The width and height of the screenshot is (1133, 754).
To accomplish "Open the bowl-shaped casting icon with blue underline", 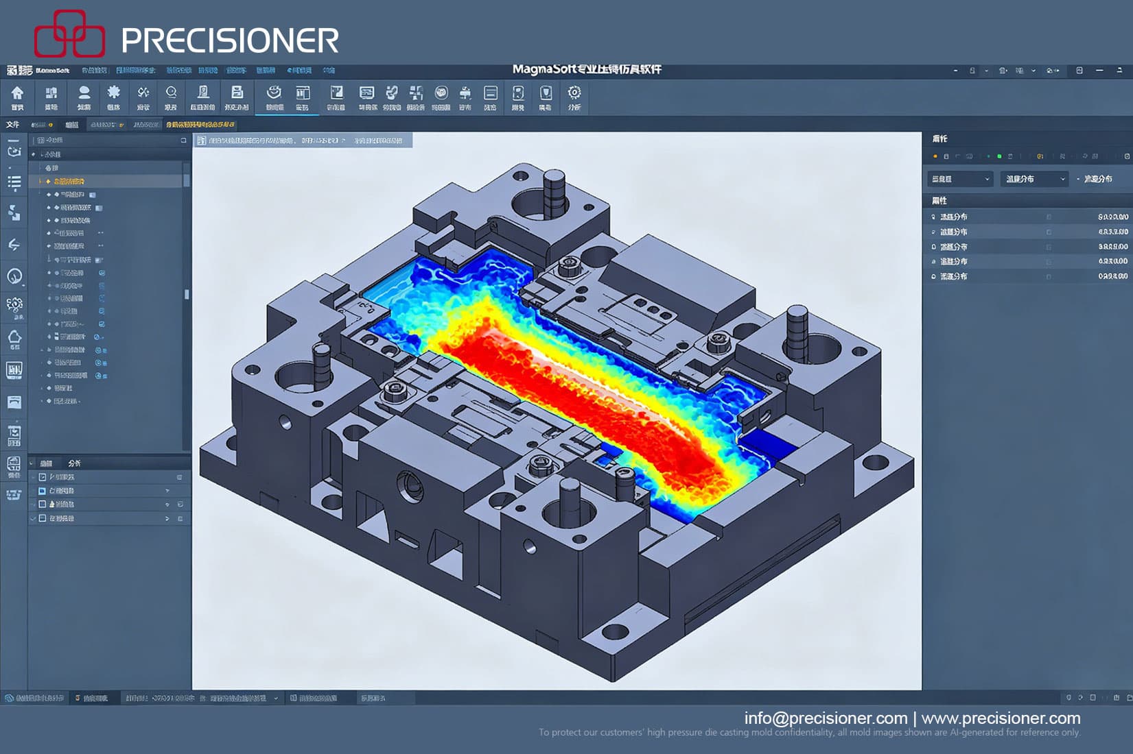I will click(x=275, y=93).
